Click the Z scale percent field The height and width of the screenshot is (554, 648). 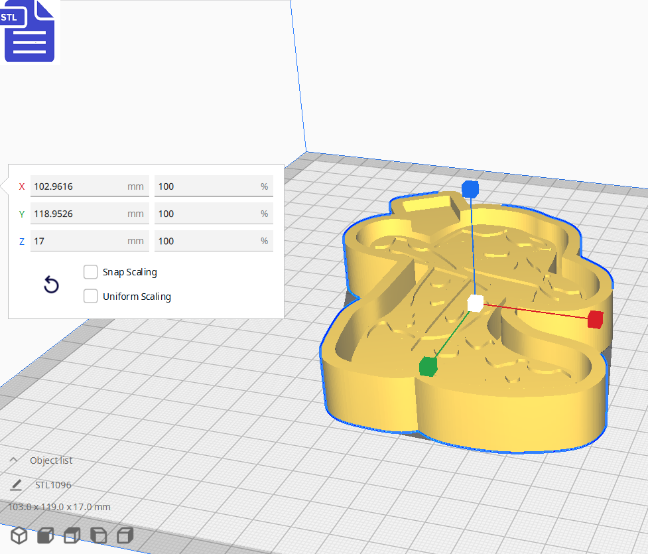point(206,241)
